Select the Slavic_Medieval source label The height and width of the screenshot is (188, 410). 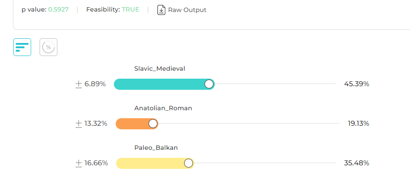[x=160, y=69]
